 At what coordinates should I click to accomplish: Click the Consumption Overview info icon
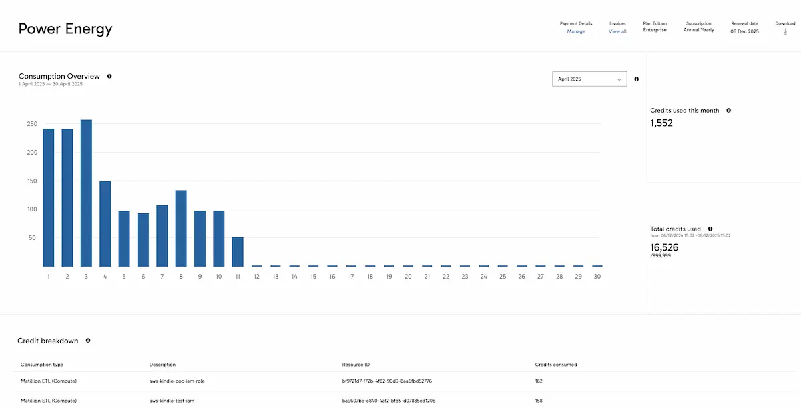[109, 76]
